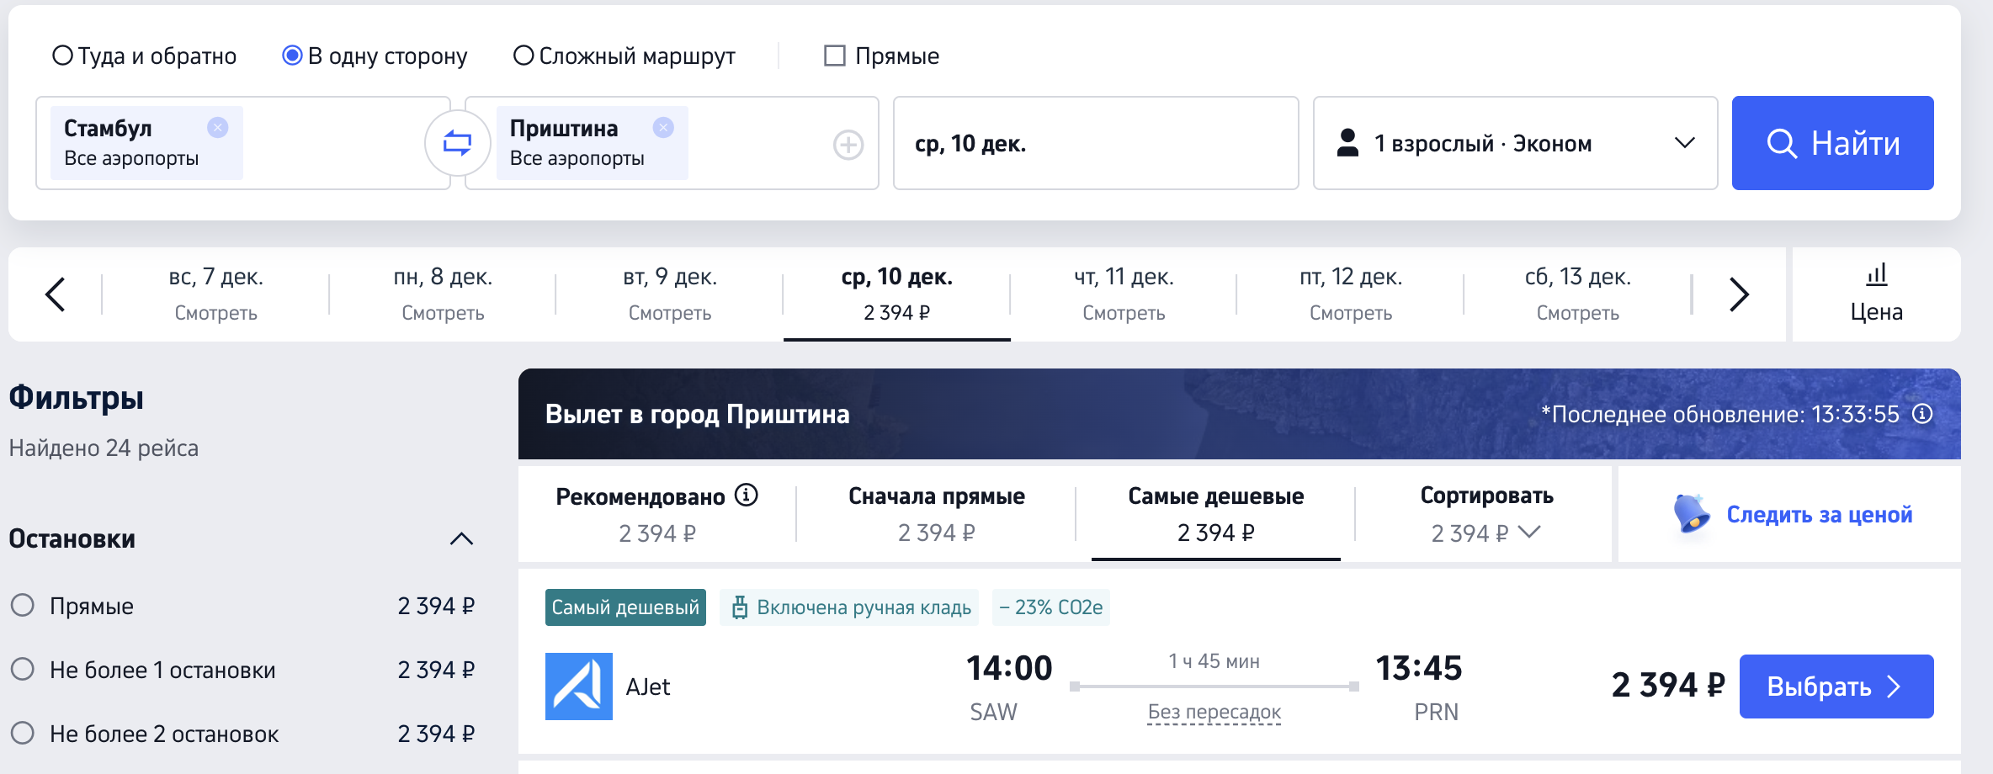The width and height of the screenshot is (1993, 774).
Task: Add another destination with the plus icon
Action: 848,145
